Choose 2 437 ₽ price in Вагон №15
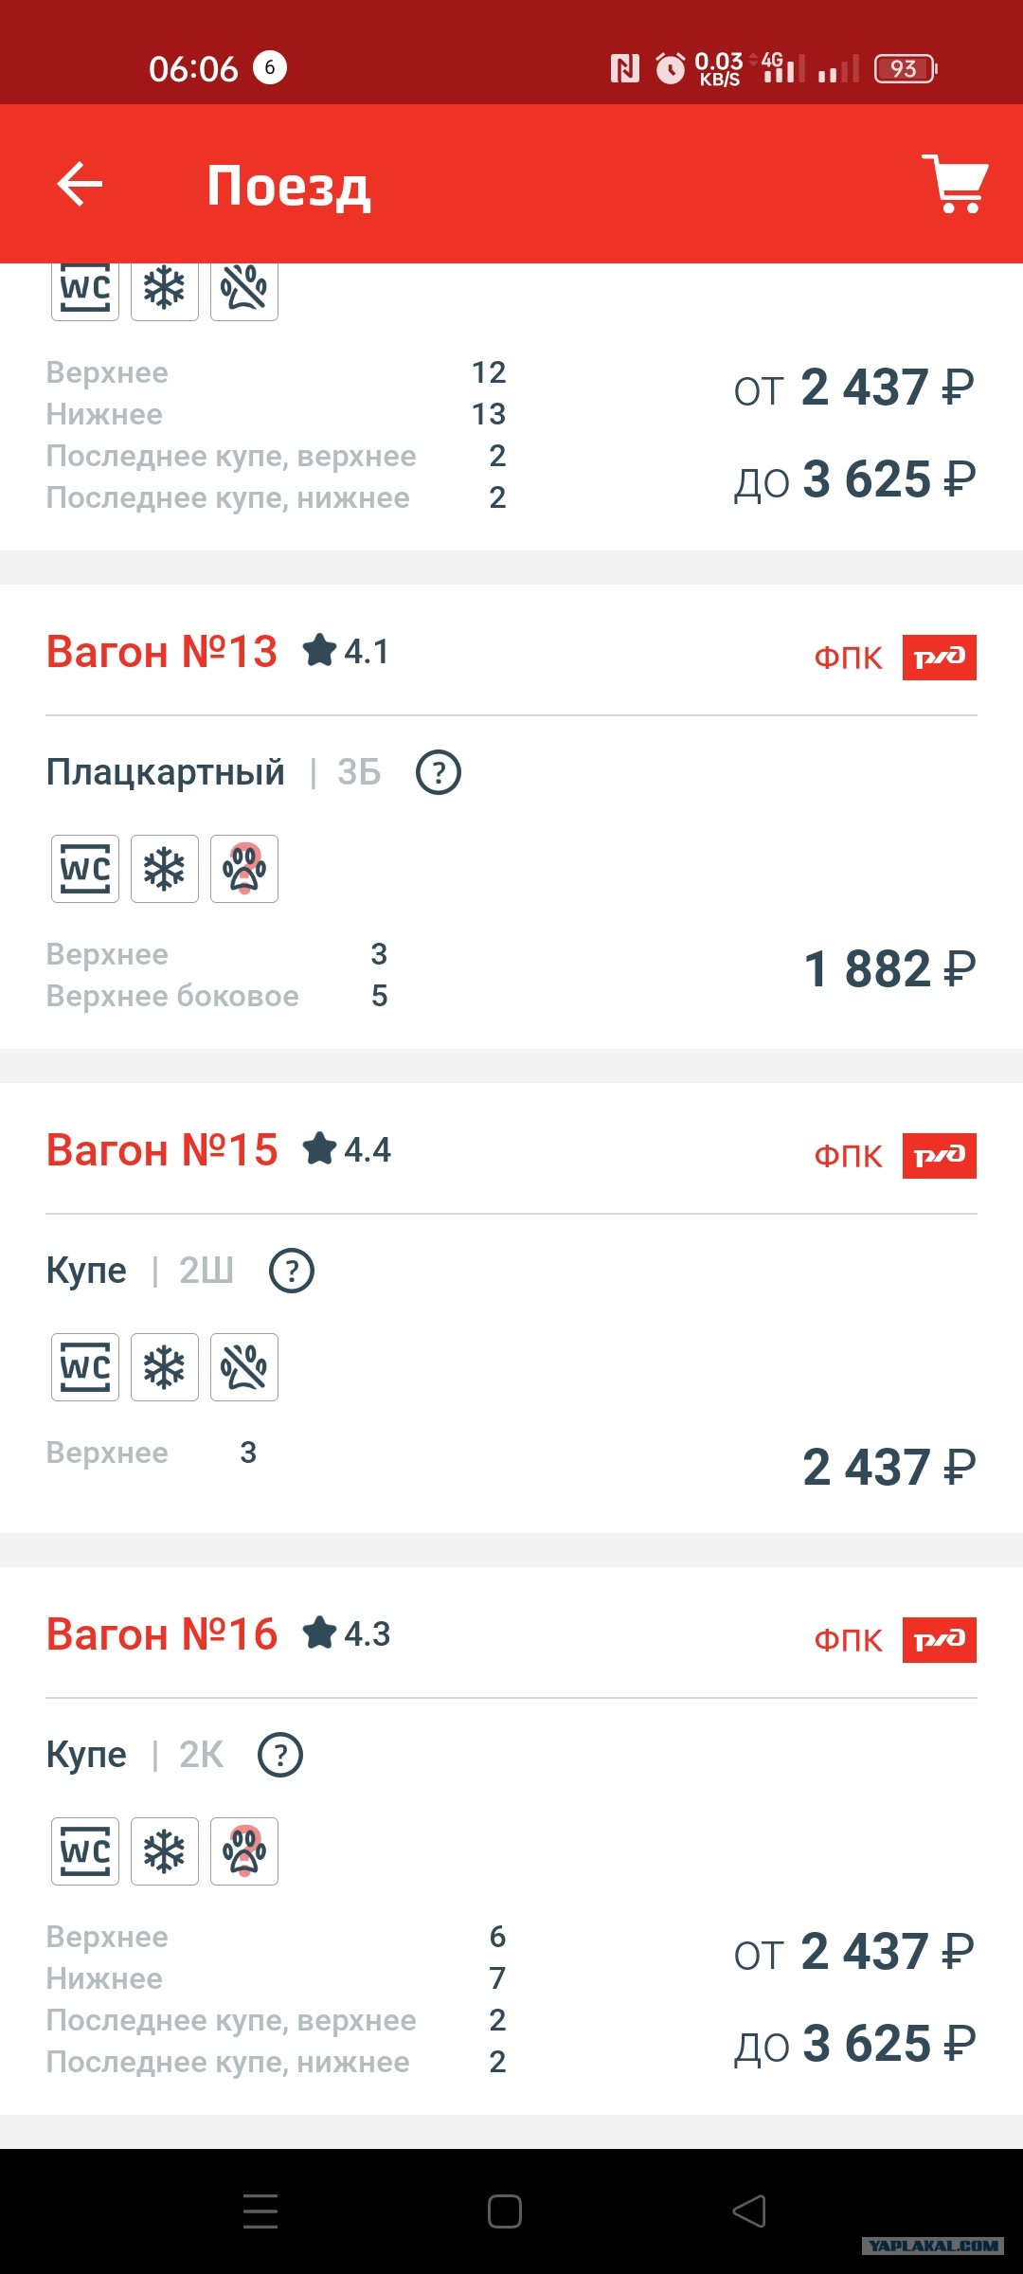 pos(889,1468)
